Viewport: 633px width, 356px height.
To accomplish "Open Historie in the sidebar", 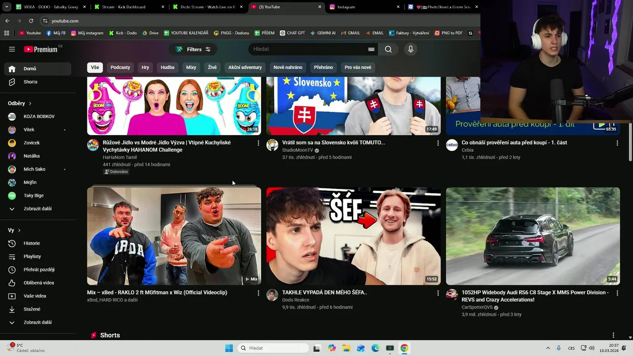I will coord(38,243).
